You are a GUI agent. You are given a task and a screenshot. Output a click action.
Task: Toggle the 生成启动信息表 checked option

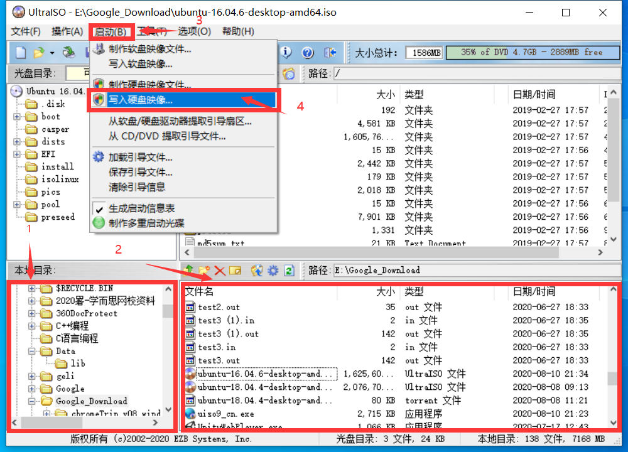click(x=184, y=208)
